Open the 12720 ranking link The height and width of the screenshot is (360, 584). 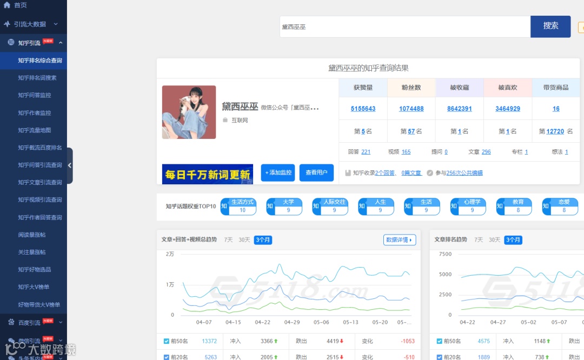click(555, 131)
